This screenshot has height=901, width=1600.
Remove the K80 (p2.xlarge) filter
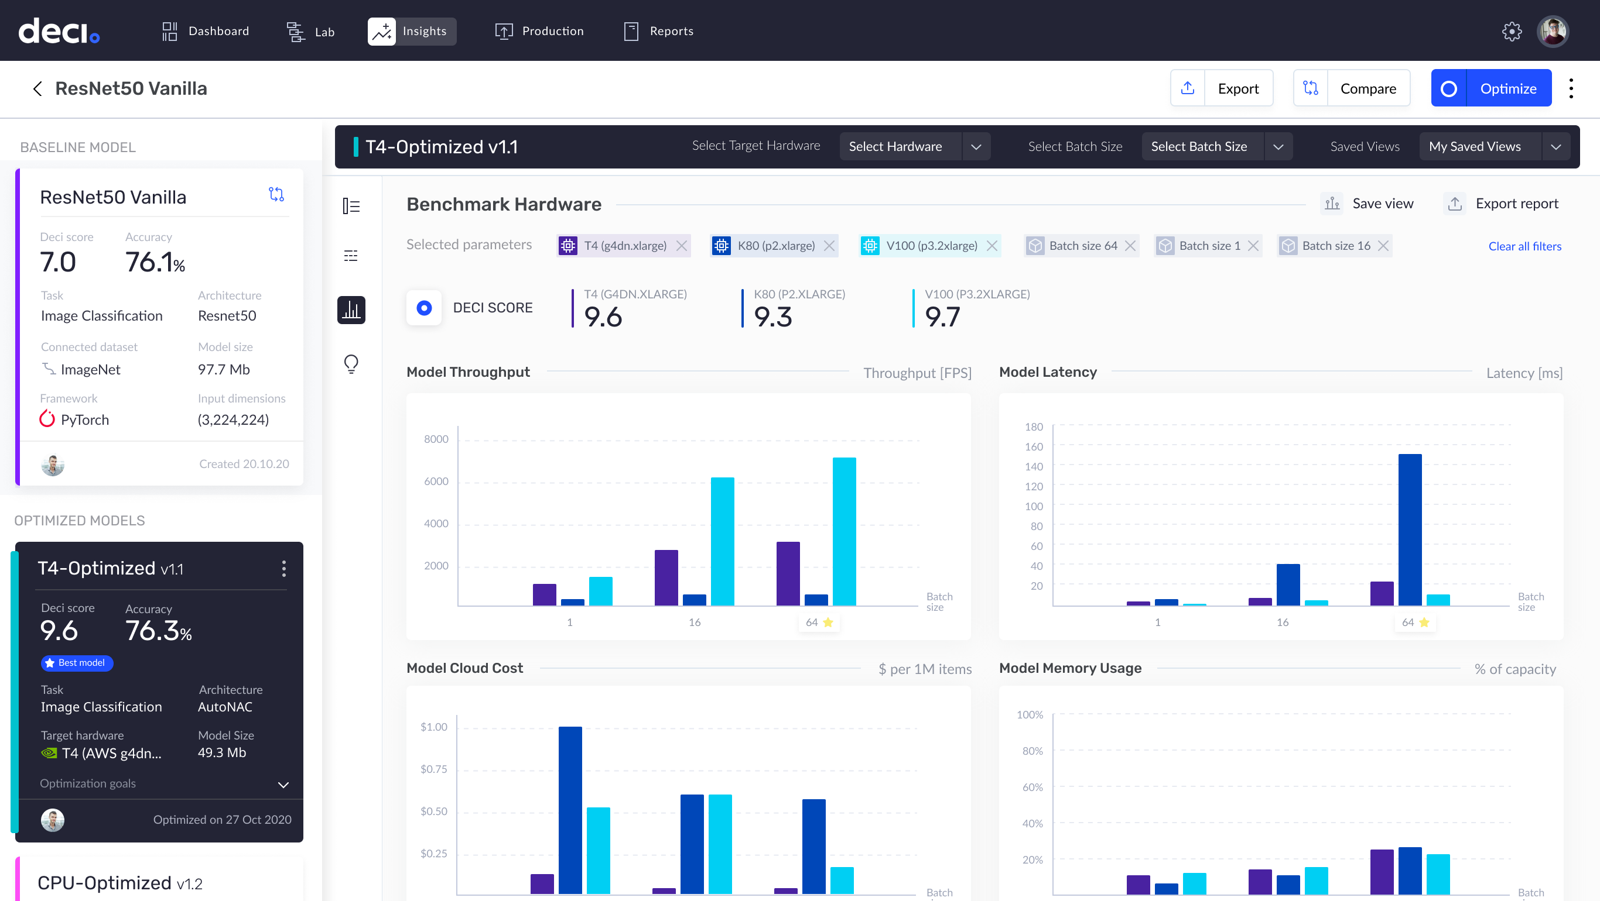click(x=829, y=246)
